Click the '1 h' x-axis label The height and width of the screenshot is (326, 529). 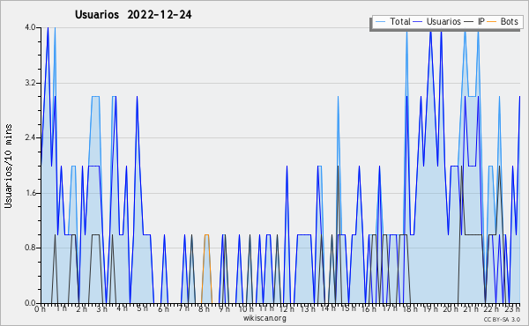pos(62,308)
